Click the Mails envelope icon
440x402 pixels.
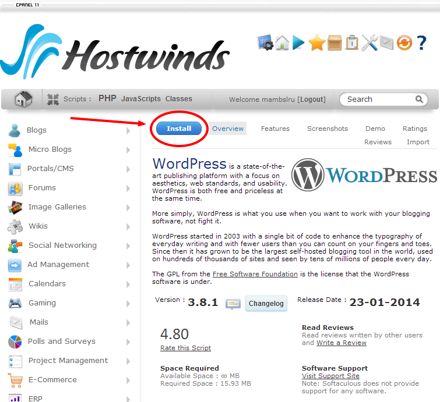[x=16, y=323]
